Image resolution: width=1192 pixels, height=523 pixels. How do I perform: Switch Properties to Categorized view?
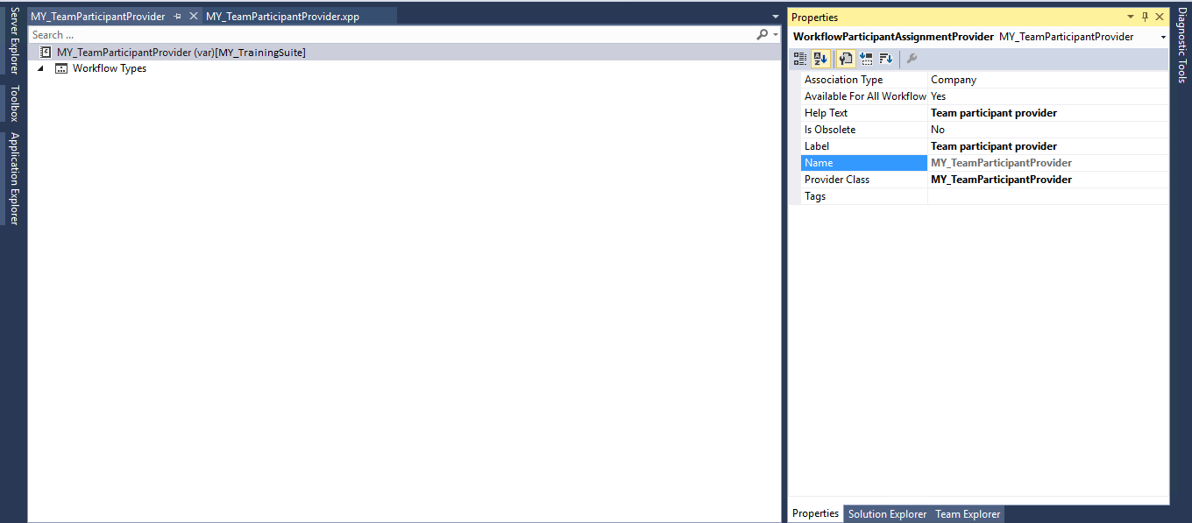pyautogui.click(x=799, y=59)
